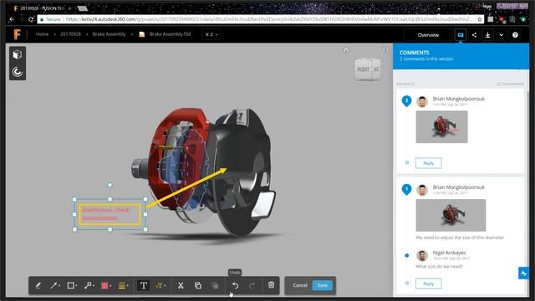
Task: Click the Fusion Team logo
Action: (17, 34)
